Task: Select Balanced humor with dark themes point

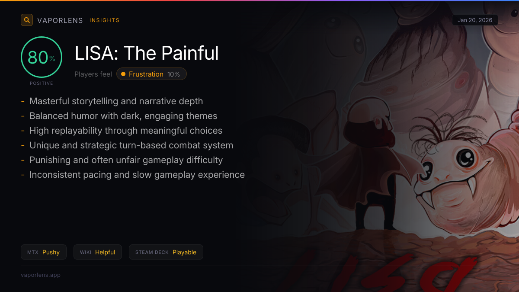Action: coord(123,116)
